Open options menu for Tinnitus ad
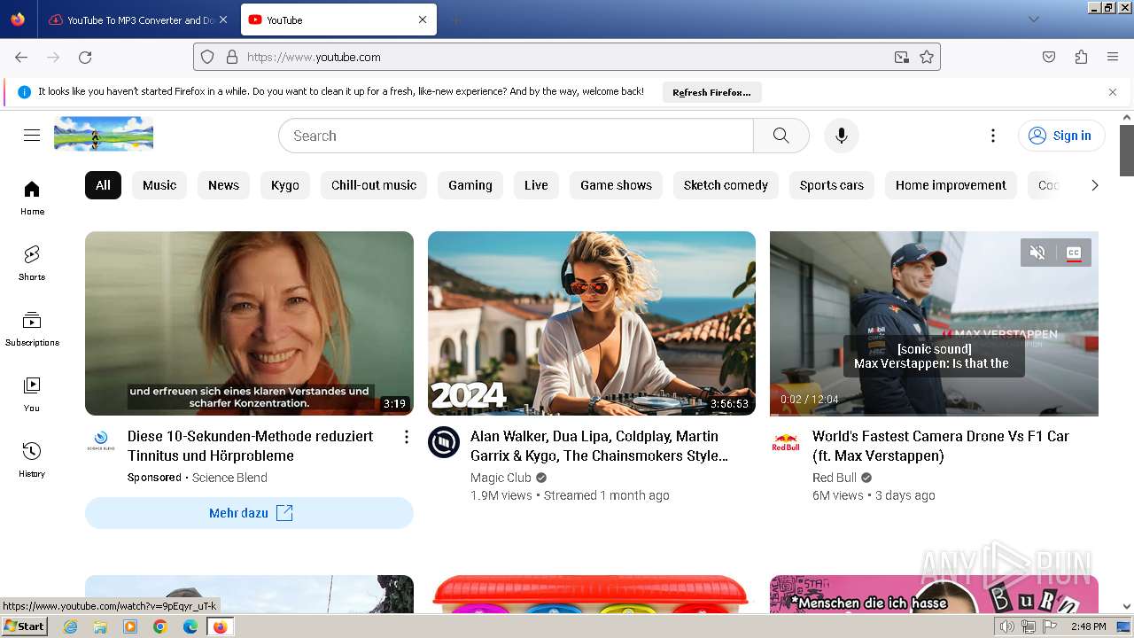1134x638 pixels. click(406, 437)
